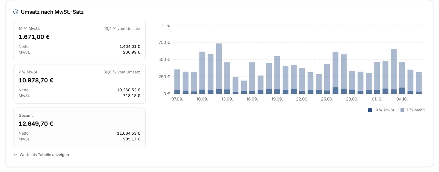Image resolution: width=439 pixels, height=172 pixels.
Task: Select the 1.671,00 € amount
Action: click(x=34, y=37)
